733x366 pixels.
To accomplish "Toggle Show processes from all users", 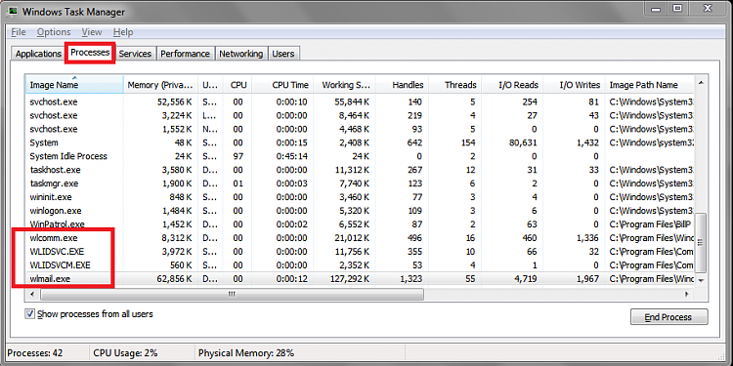I will pos(30,314).
